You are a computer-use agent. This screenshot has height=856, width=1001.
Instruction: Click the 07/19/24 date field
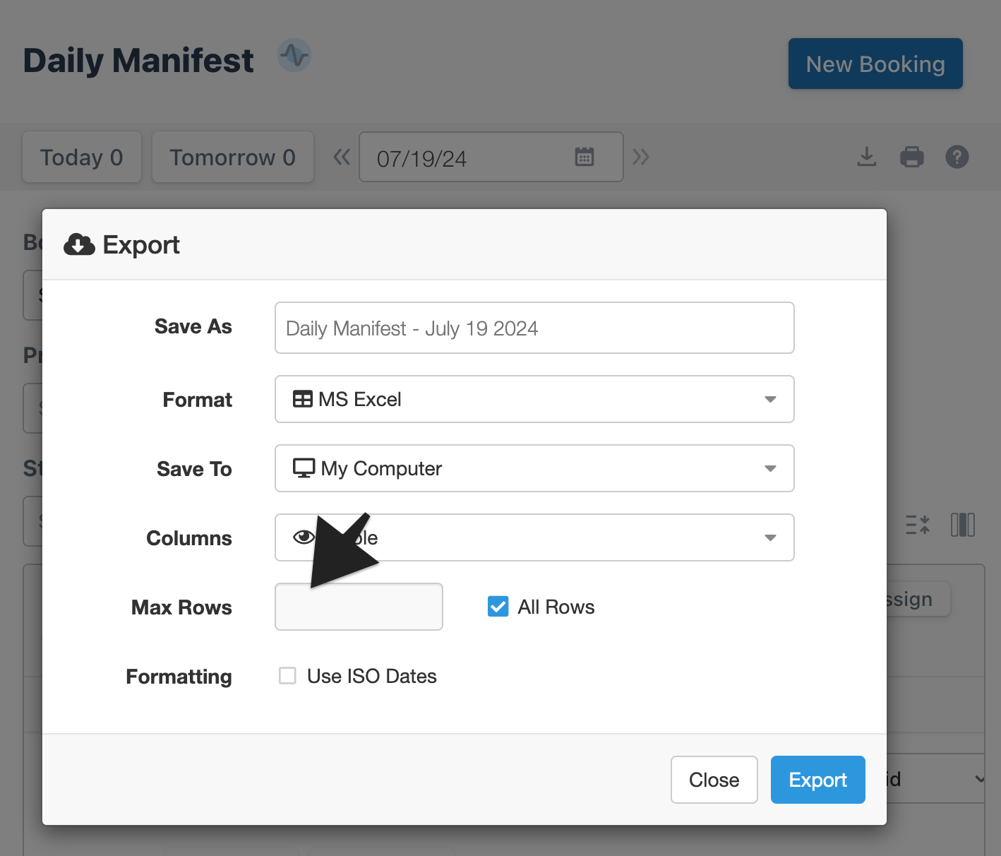tap(491, 157)
